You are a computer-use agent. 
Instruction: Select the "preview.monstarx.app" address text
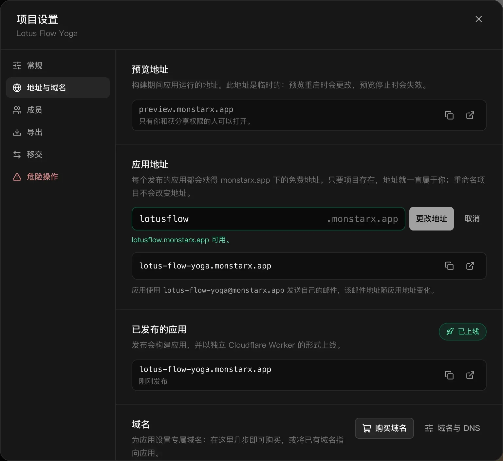186,109
